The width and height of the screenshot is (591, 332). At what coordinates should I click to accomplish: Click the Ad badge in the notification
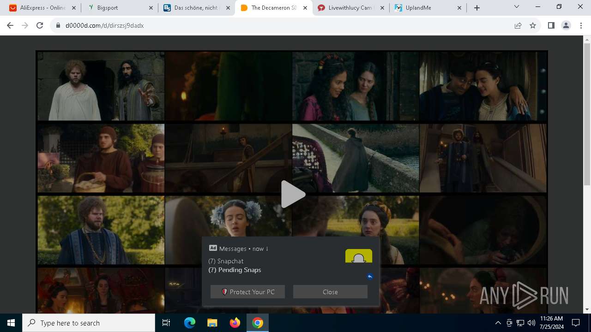tap(213, 248)
